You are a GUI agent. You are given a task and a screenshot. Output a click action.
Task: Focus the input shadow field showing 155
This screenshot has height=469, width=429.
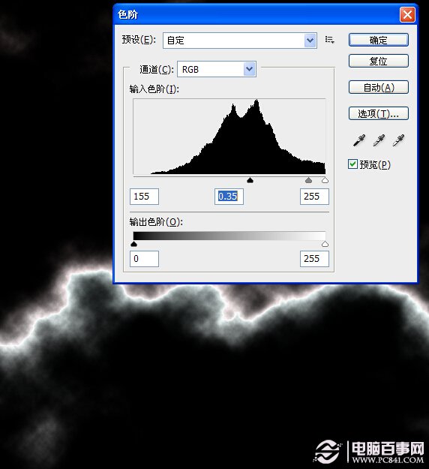[x=144, y=197]
